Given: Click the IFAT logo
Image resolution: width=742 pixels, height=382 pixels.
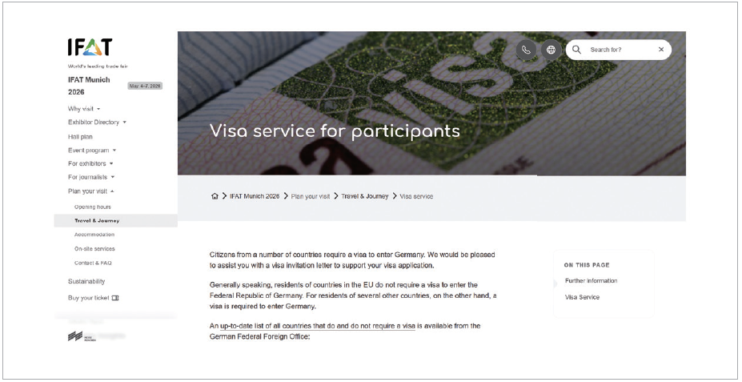Looking at the screenshot, I should tap(90, 48).
